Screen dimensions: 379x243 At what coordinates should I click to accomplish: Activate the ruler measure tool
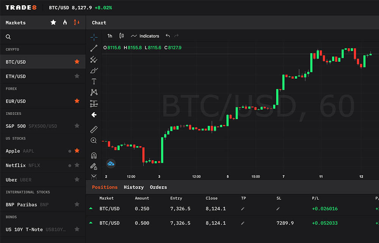coord(94,130)
